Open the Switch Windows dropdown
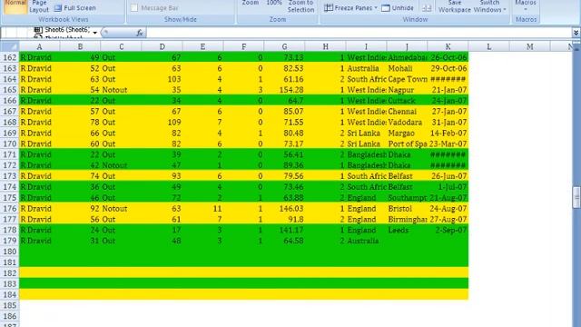581x327 pixels. click(x=490, y=6)
